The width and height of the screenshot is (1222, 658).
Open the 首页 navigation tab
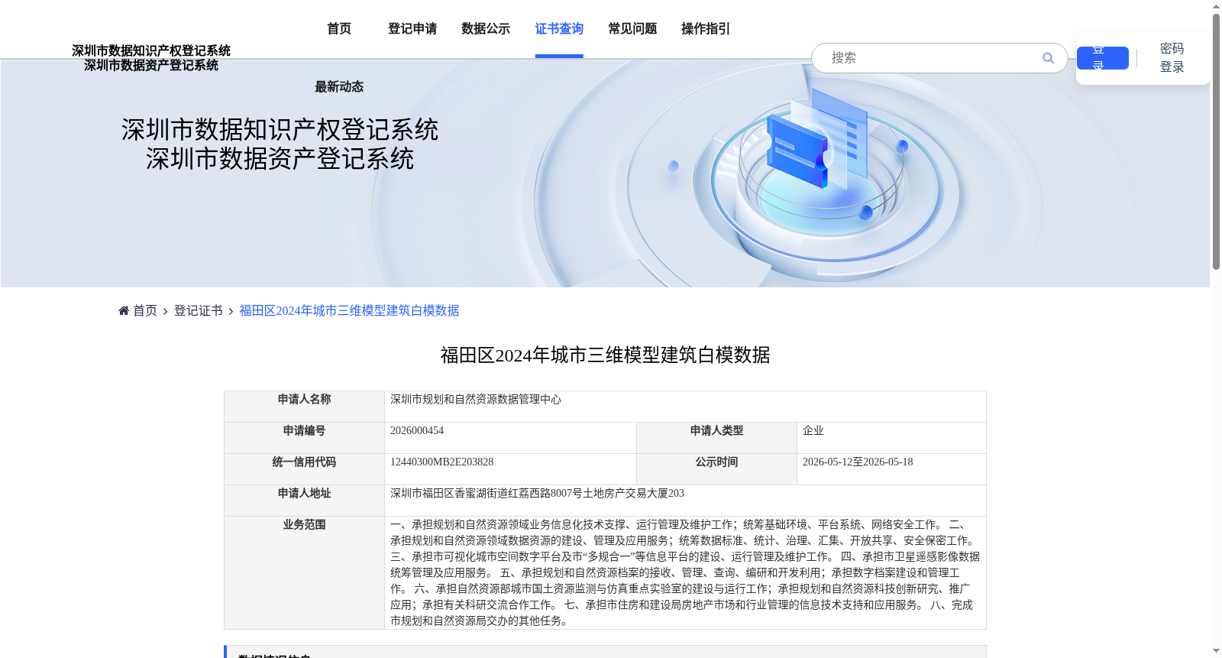click(x=339, y=29)
